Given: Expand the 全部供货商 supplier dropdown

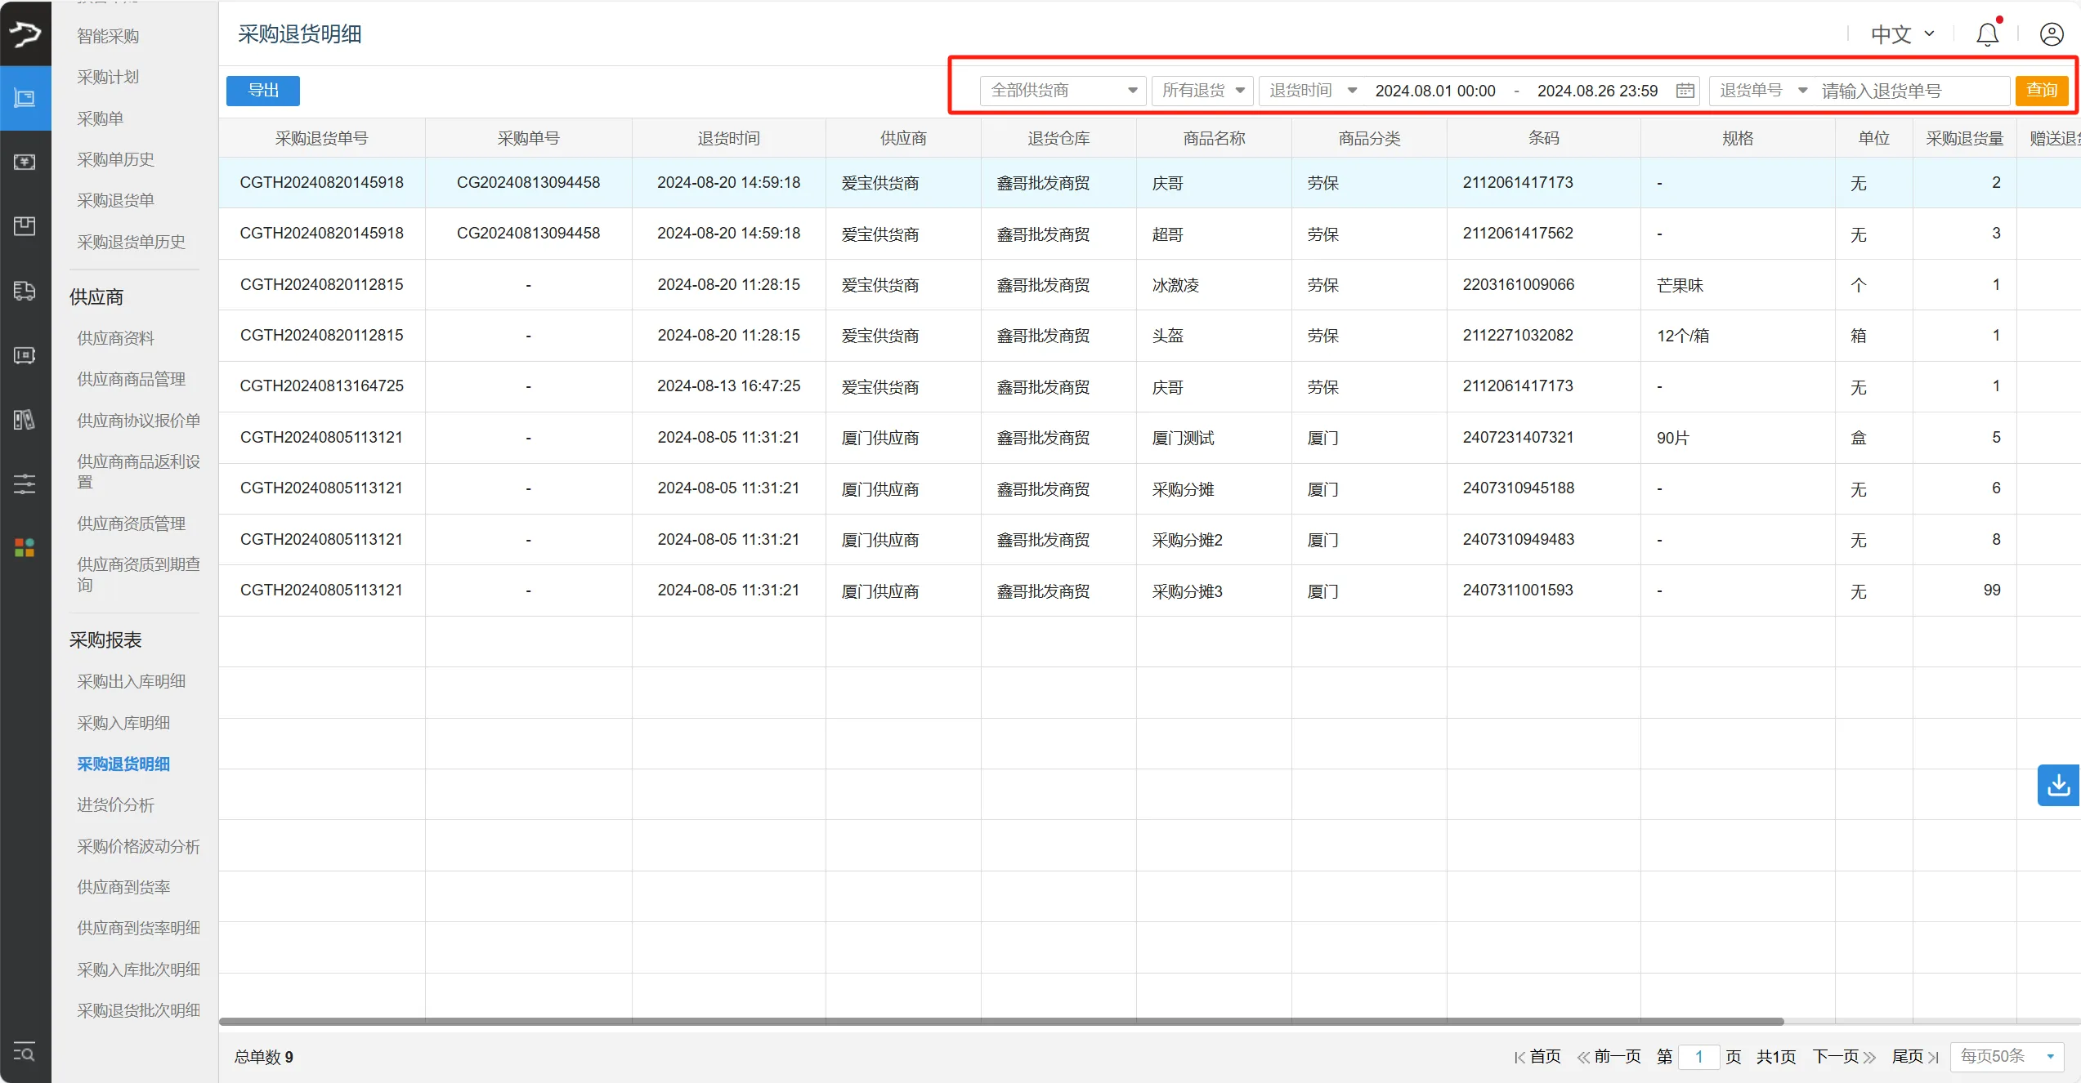Looking at the screenshot, I should pyautogui.click(x=1063, y=91).
